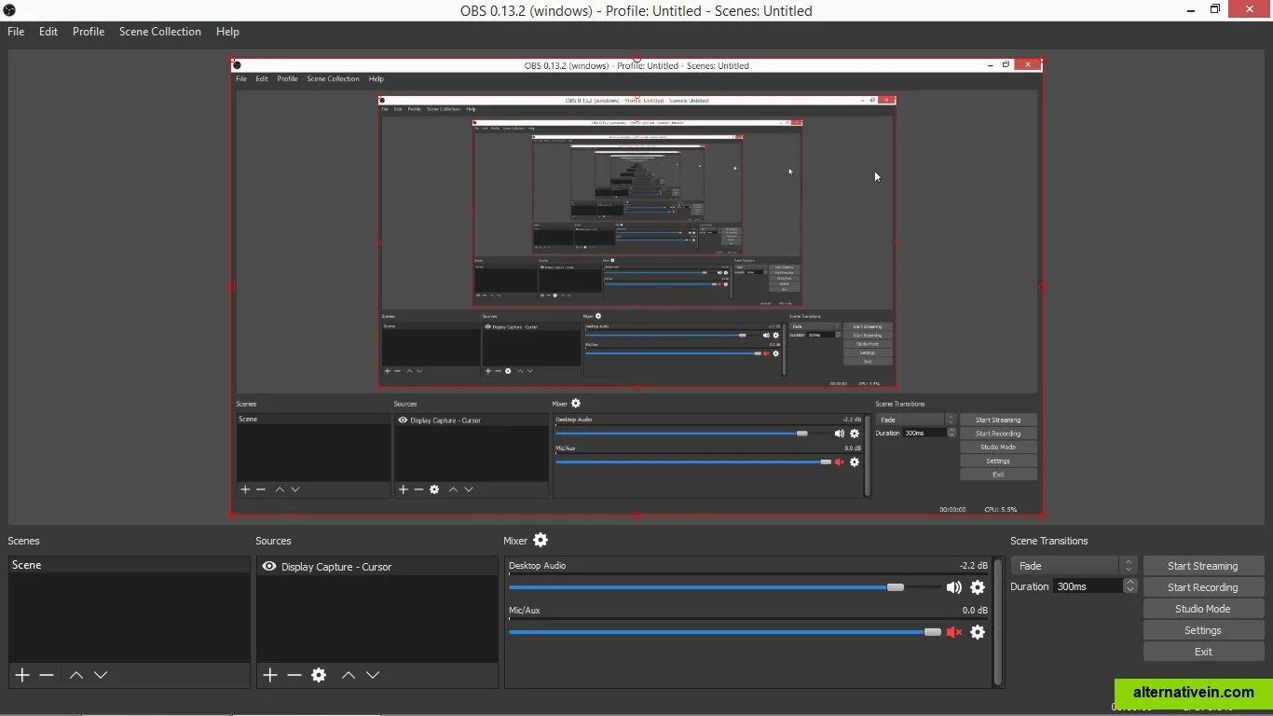Screen dimensions: 1273x716
Task: Open Mixer settings gear next to Mixer label
Action: (x=541, y=540)
